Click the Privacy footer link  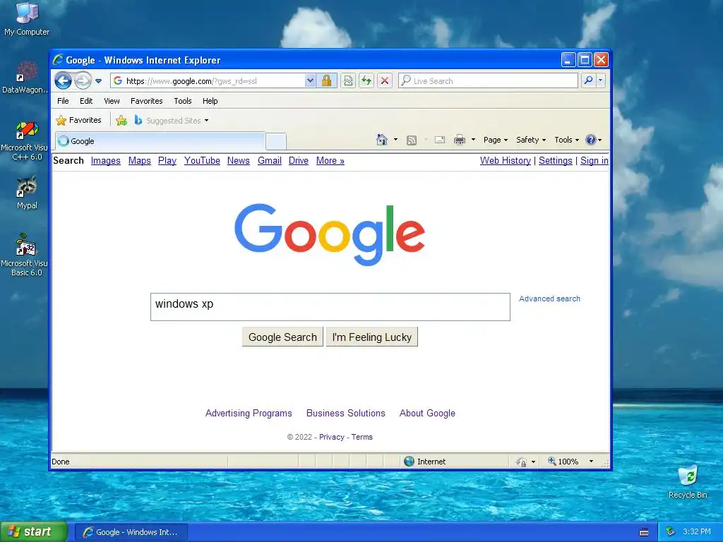(x=332, y=437)
